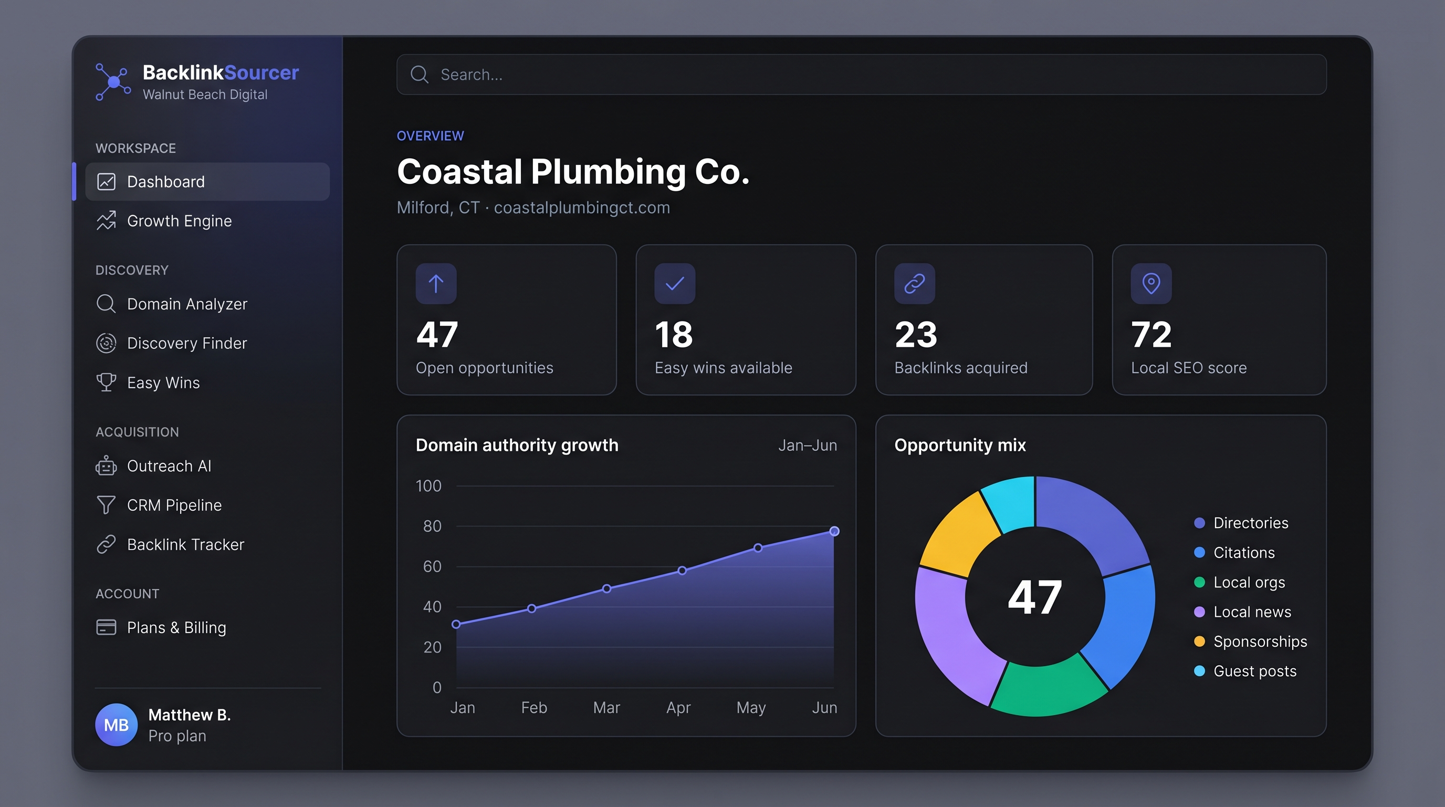Screen dimensions: 1445x807
Task: Click the Guest posts legend color dot
Action: pos(1199,671)
